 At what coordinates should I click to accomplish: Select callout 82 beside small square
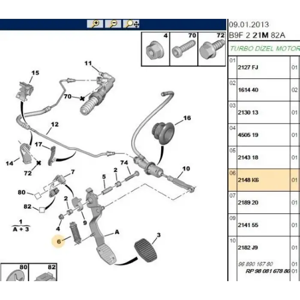click(x=27, y=207)
